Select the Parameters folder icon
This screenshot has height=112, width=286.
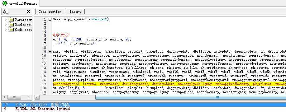coord(11,20)
